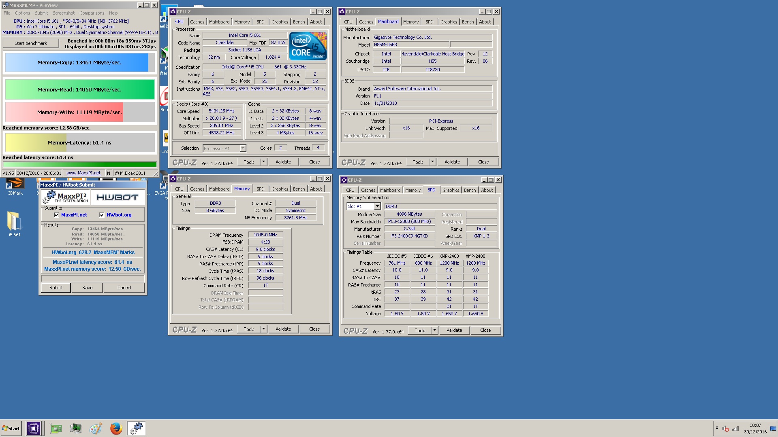This screenshot has width=778, height=437.
Task: Click the DRAM Frequency 1045.0 MHz value
Action: [265, 235]
